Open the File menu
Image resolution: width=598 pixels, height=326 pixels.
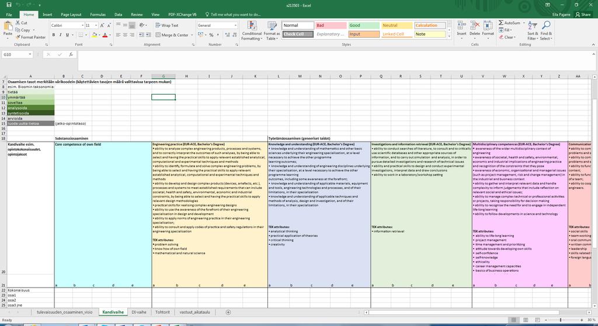[9, 15]
